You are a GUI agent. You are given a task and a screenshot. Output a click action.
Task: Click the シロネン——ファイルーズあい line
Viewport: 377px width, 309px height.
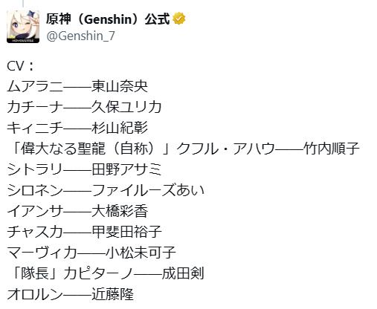(106, 191)
